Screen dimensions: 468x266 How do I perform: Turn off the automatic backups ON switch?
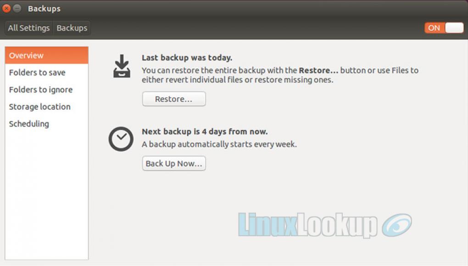coord(444,28)
